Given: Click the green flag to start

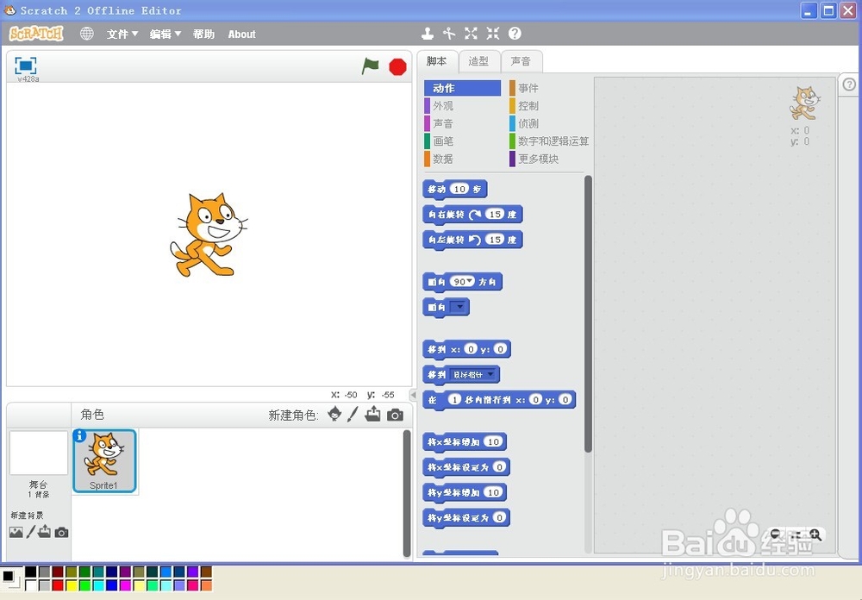Looking at the screenshot, I should tap(371, 66).
